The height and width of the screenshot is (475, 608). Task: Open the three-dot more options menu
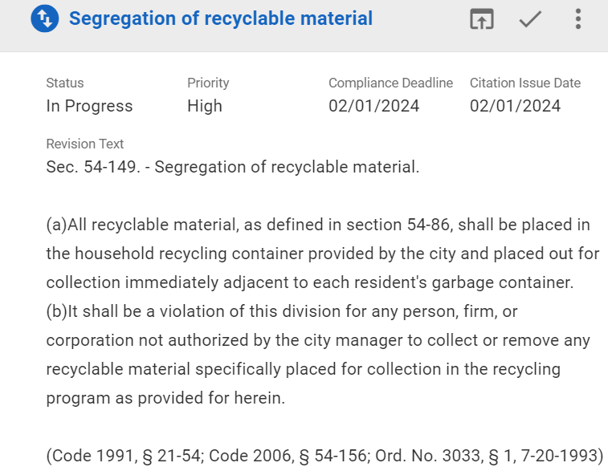[578, 19]
